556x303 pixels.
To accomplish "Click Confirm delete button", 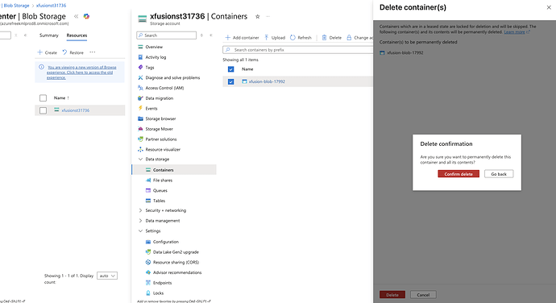I will click(458, 174).
